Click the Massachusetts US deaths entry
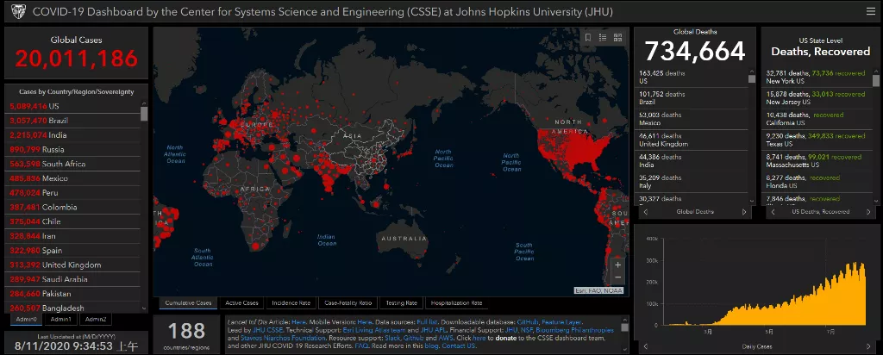 coord(817,161)
